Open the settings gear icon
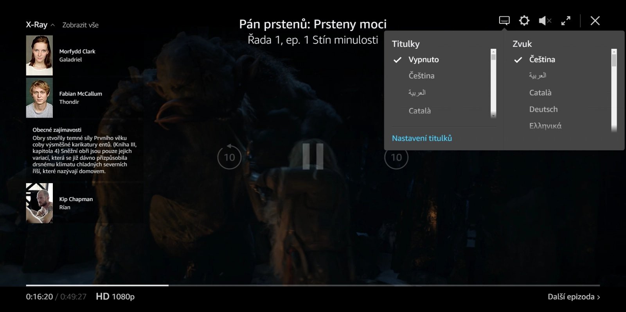This screenshot has height=312, width=626. click(x=524, y=21)
